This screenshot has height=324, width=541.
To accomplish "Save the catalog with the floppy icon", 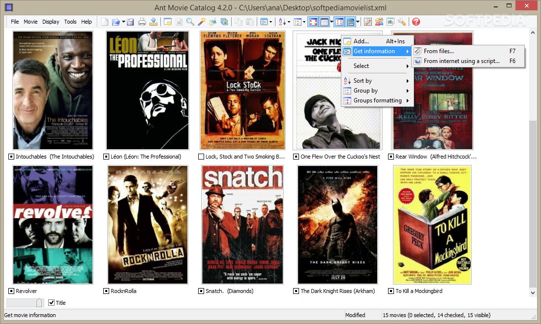I will click(130, 22).
